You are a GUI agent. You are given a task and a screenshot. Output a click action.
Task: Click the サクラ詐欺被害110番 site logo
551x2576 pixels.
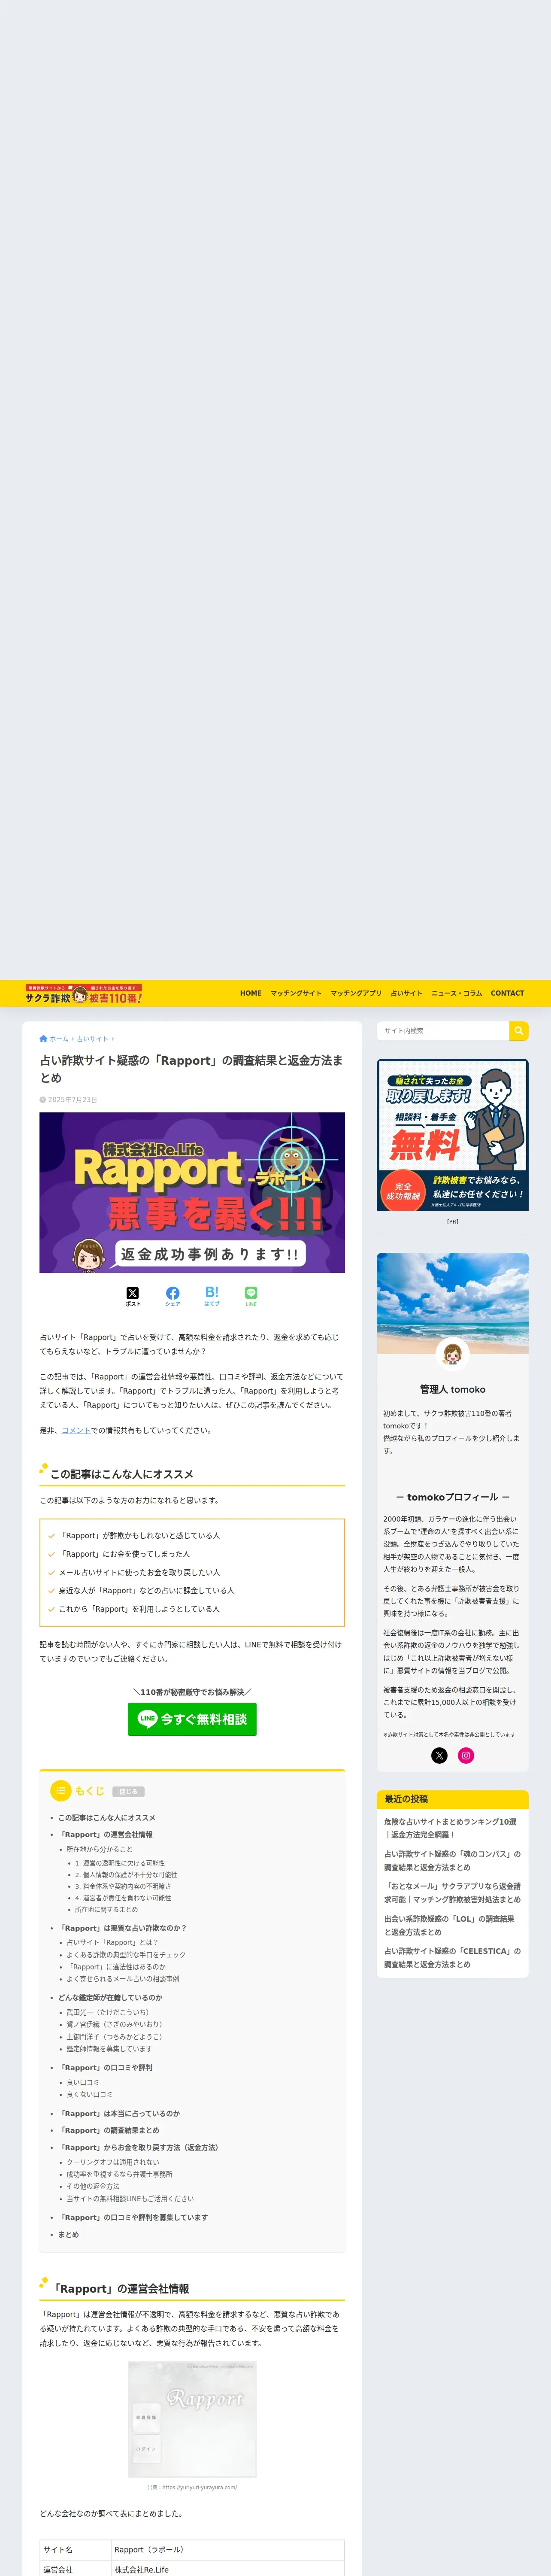tap(84, 993)
